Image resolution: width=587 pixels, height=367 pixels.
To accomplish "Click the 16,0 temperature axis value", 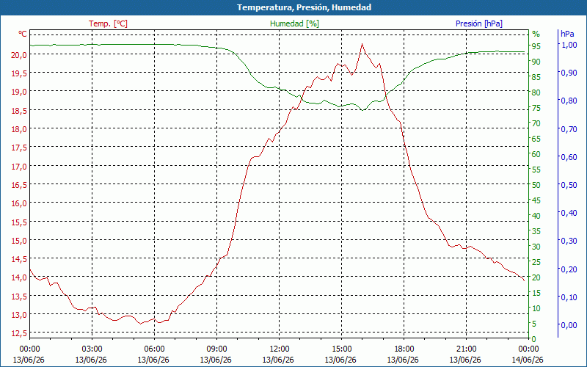I will (x=20, y=203).
